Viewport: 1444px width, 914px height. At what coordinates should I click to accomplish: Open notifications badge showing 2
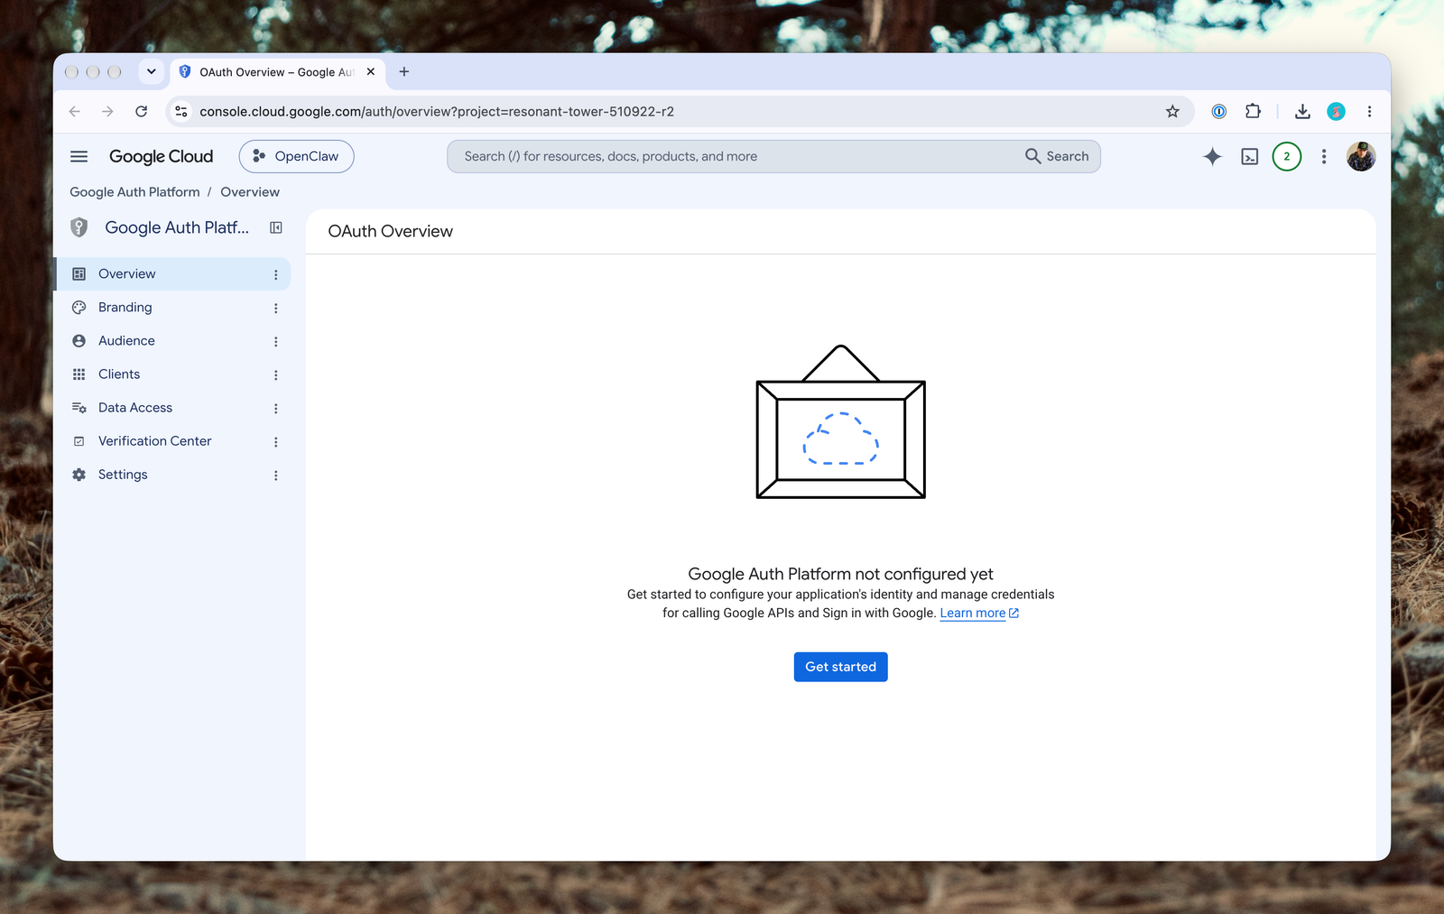[1287, 156]
